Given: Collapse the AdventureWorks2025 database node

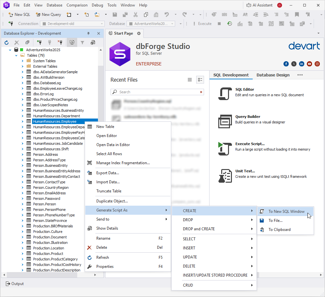Looking at the screenshot, I should pos(10,50).
